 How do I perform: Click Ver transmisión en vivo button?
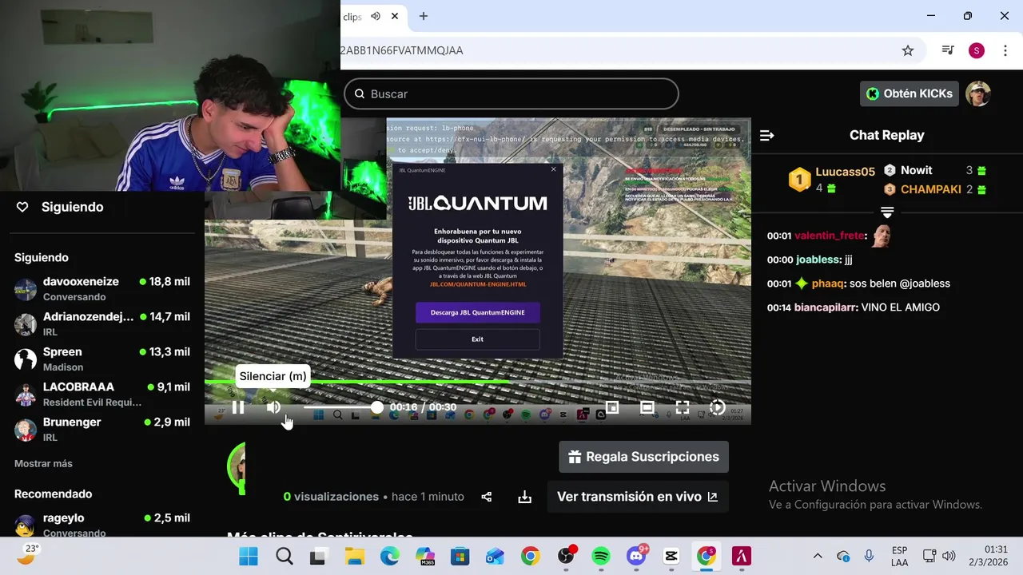tap(637, 497)
